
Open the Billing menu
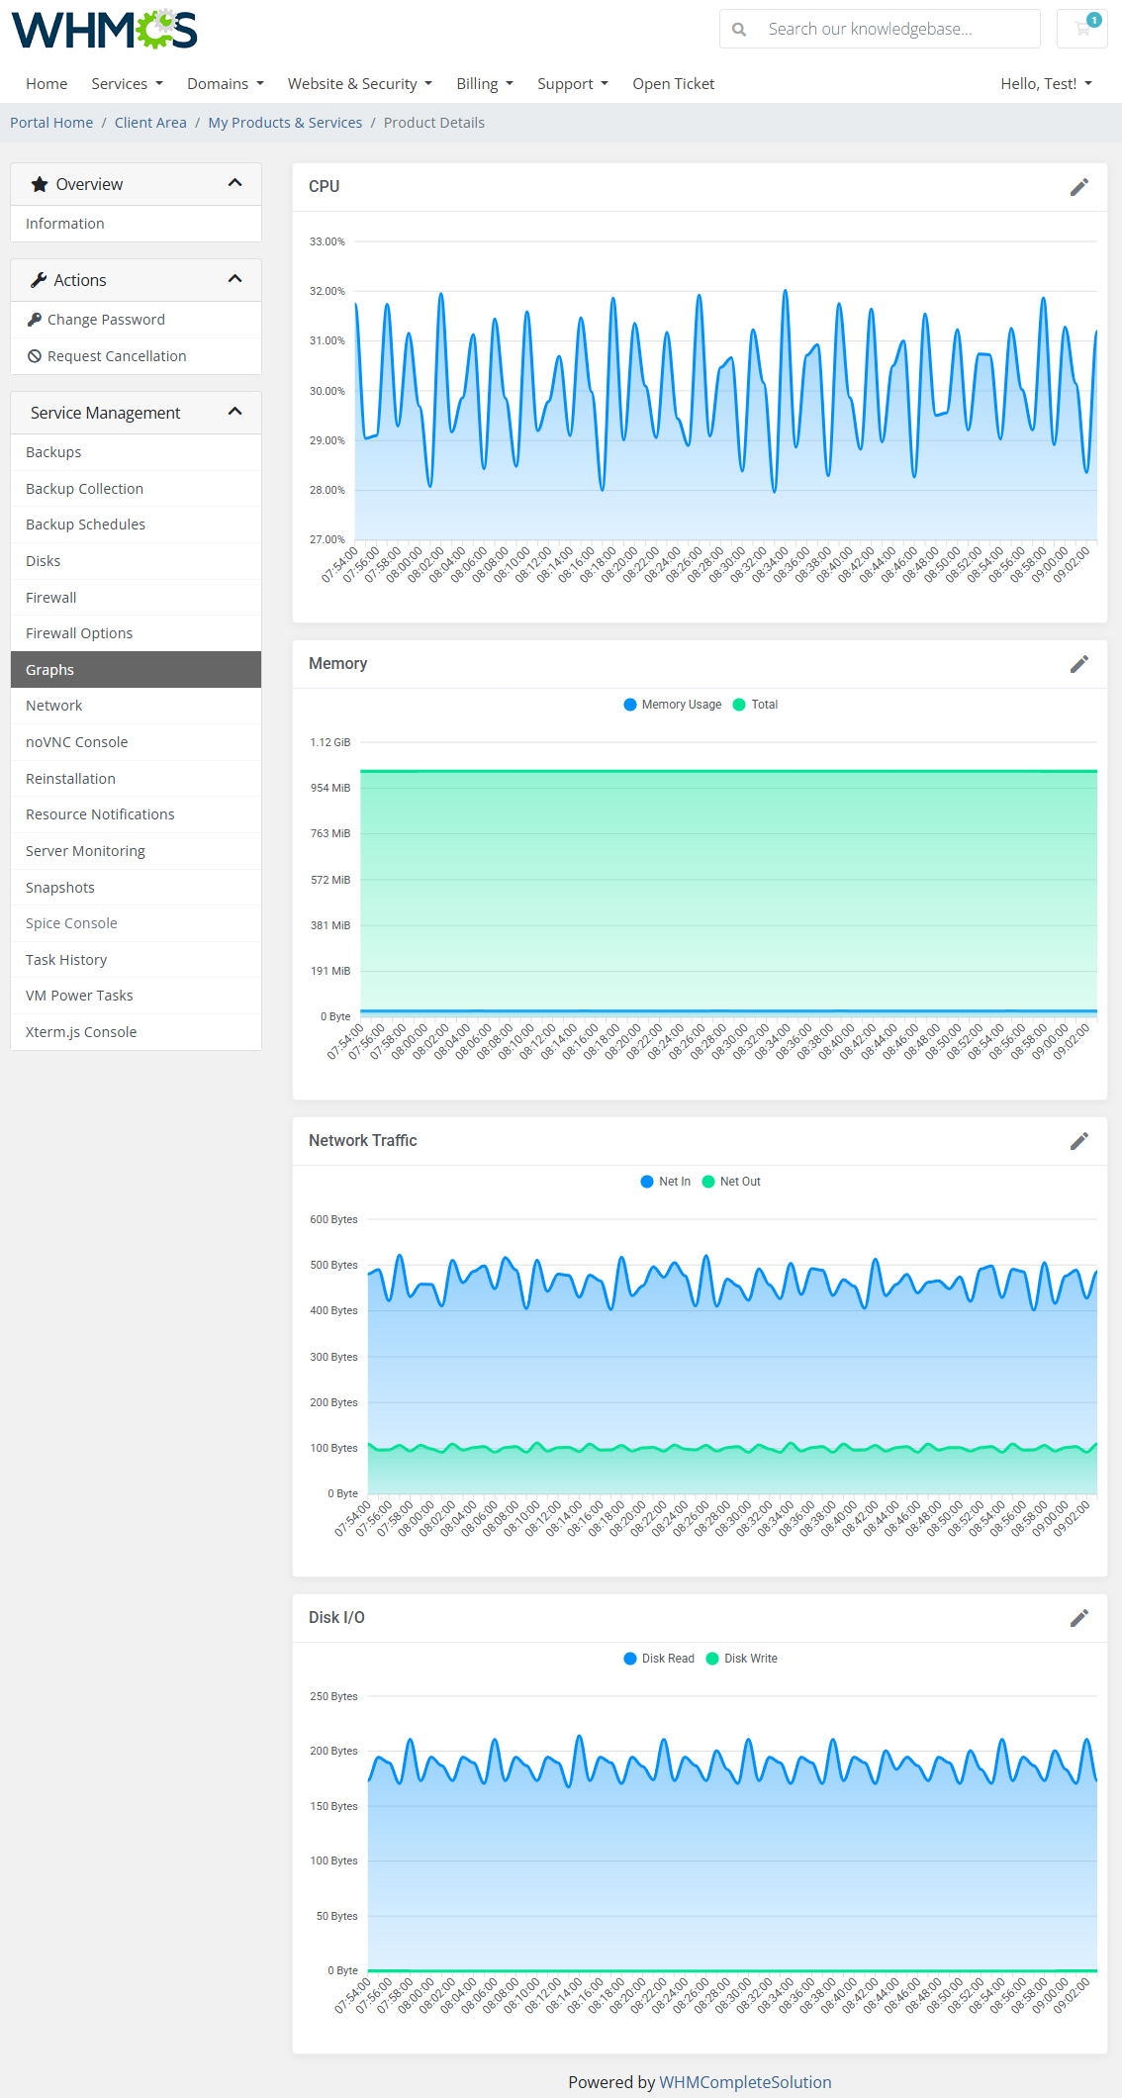[484, 84]
